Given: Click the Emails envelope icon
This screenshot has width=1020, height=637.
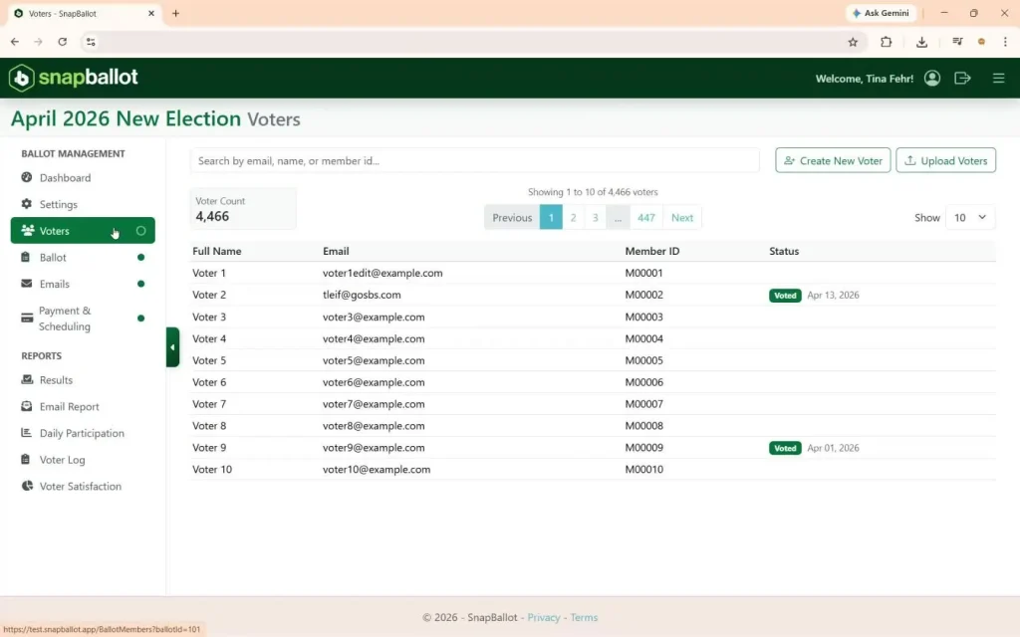Looking at the screenshot, I should (x=27, y=284).
